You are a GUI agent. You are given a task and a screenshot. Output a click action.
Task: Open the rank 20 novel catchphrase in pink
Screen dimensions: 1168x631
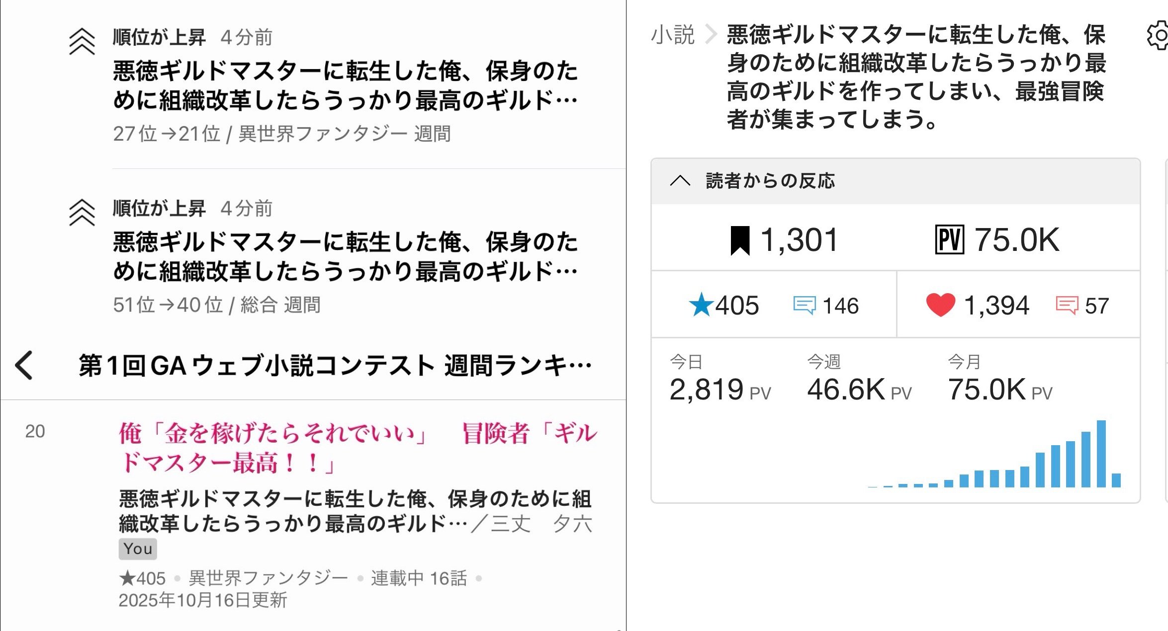(357, 447)
